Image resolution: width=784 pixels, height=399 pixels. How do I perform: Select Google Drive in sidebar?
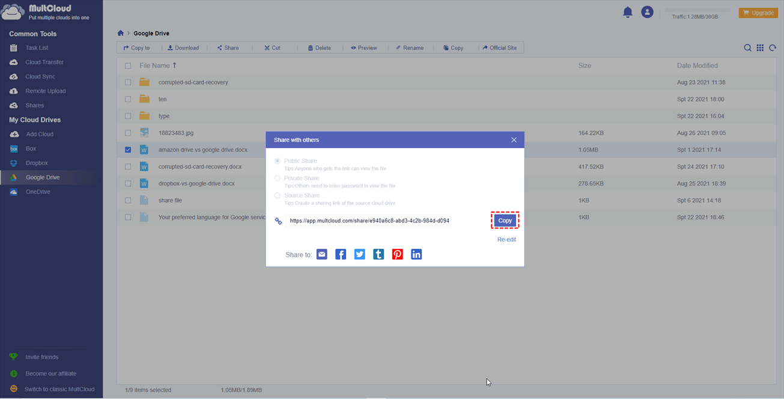pyautogui.click(x=42, y=177)
